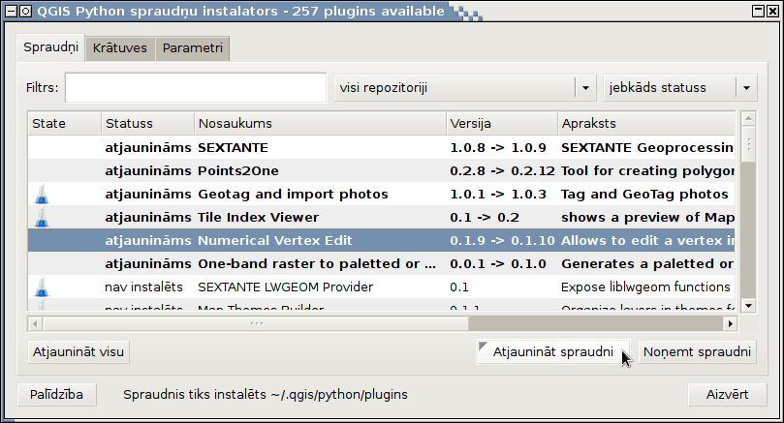
Task: Click the horizontal scrollbar thumb
Action: pos(256,323)
